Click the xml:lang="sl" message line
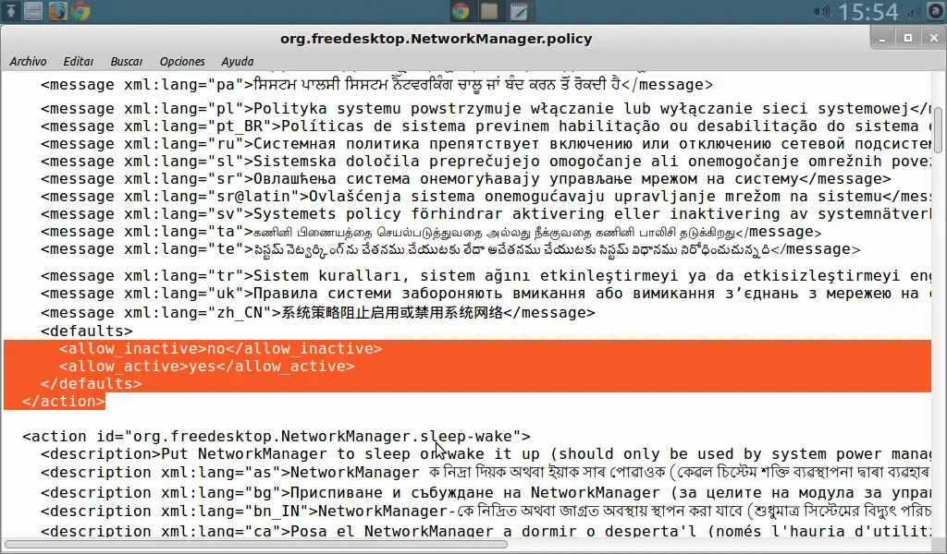The width and height of the screenshot is (947, 554). (x=486, y=161)
